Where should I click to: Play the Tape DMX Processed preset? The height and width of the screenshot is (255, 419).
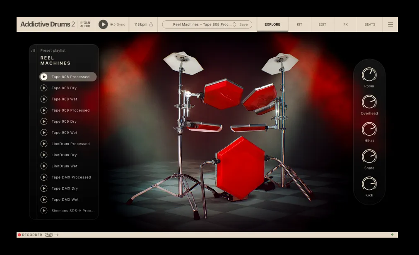coord(44,177)
